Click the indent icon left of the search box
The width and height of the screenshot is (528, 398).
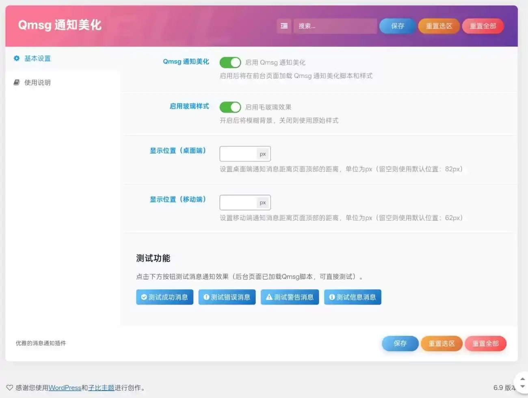pos(284,26)
